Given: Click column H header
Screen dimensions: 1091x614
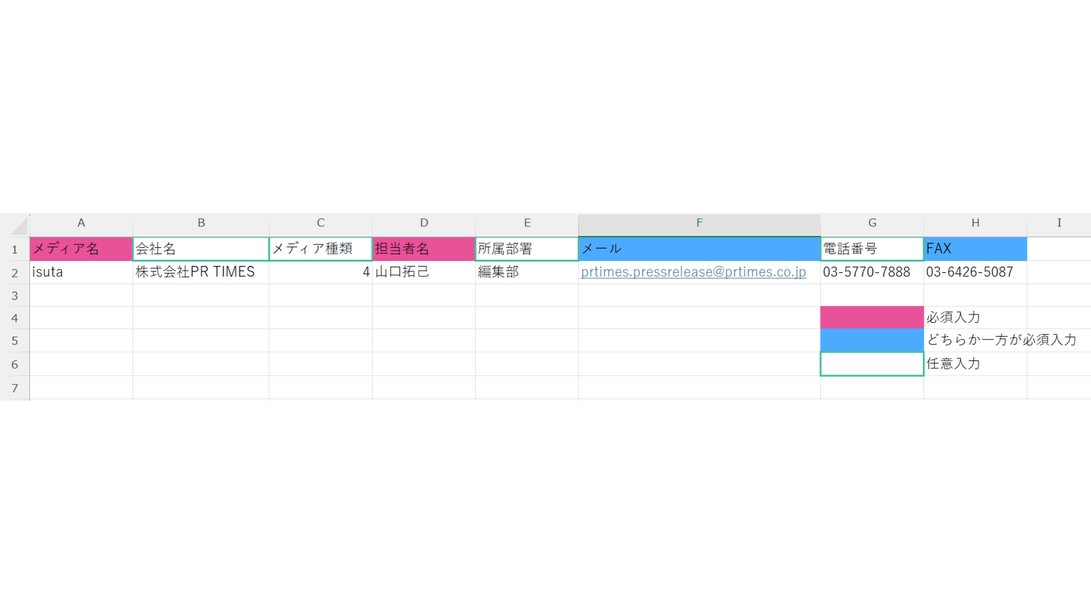Looking at the screenshot, I should (975, 223).
